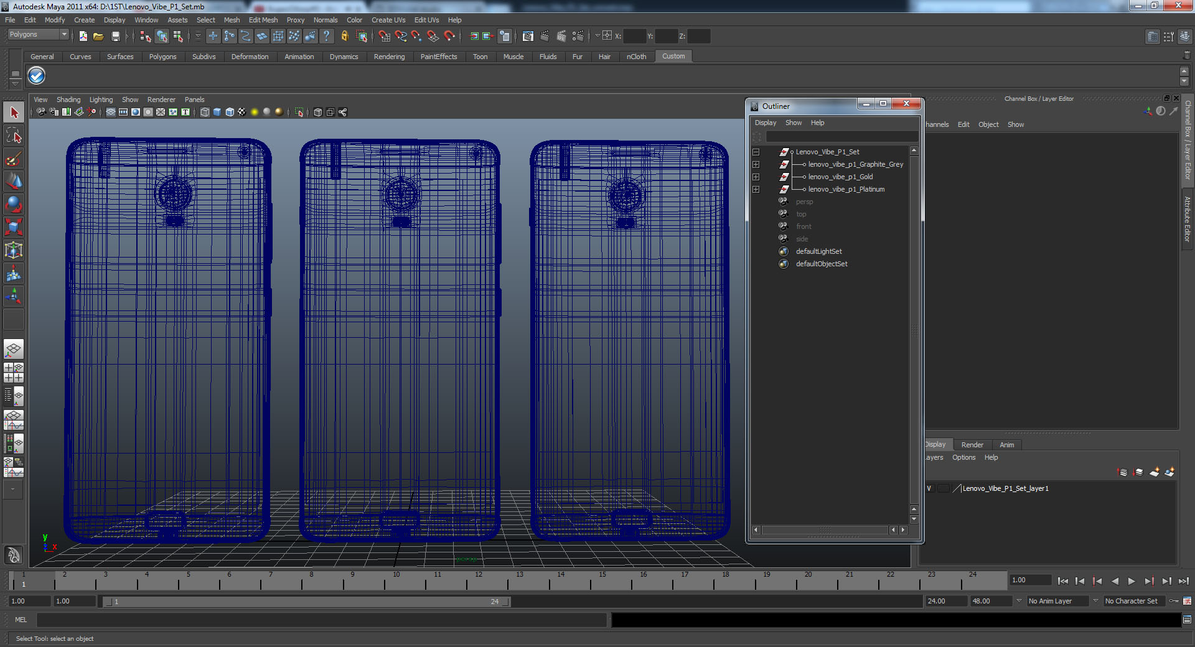Toggle visibility of Lenovo_Vibe_P1_Set_layer1
Screen dimensions: 1195x647
929,488
